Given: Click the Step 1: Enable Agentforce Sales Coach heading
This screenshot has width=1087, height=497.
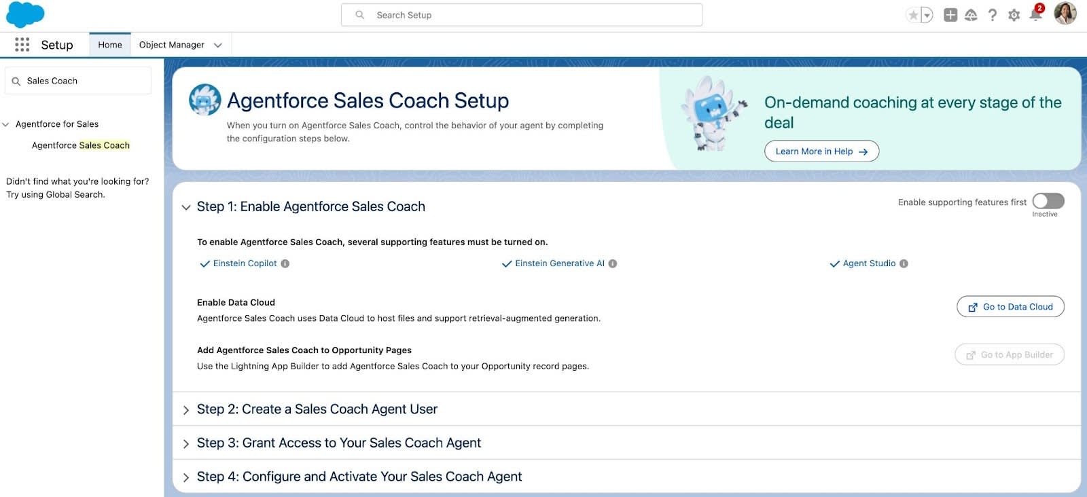Looking at the screenshot, I should (311, 206).
